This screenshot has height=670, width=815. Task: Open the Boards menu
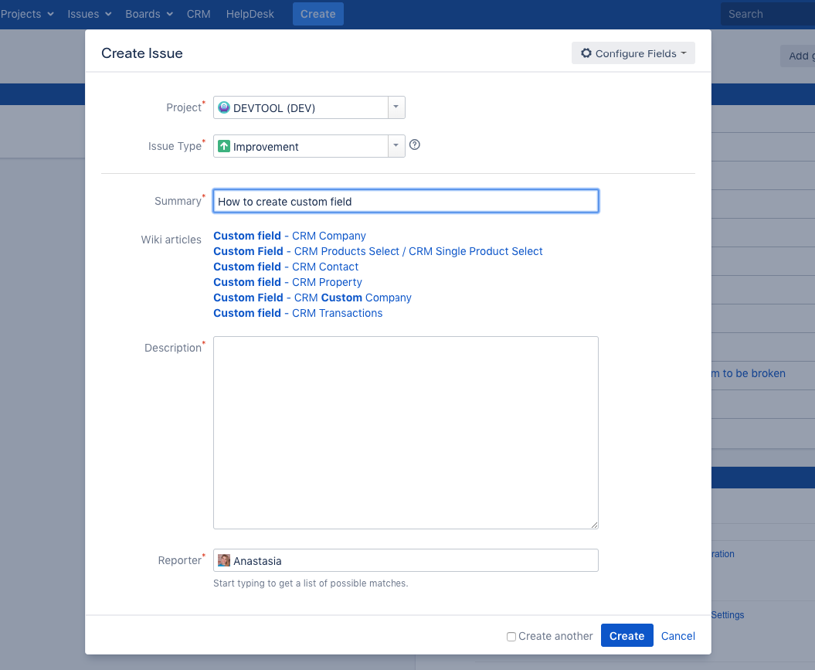coord(149,14)
